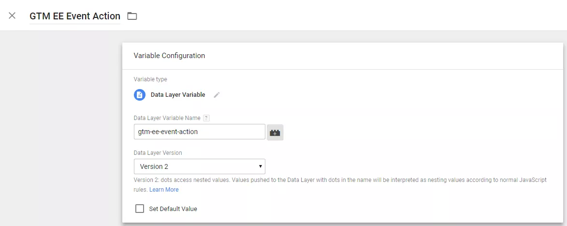The image size is (567, 226).
Task: Edit the variable name GTM EE Event Action
Action: [x=75, y=16]
